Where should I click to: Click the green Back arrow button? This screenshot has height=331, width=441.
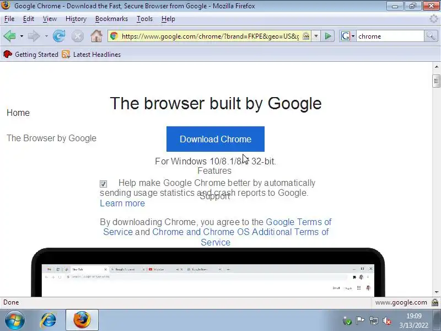click(10, 36)
